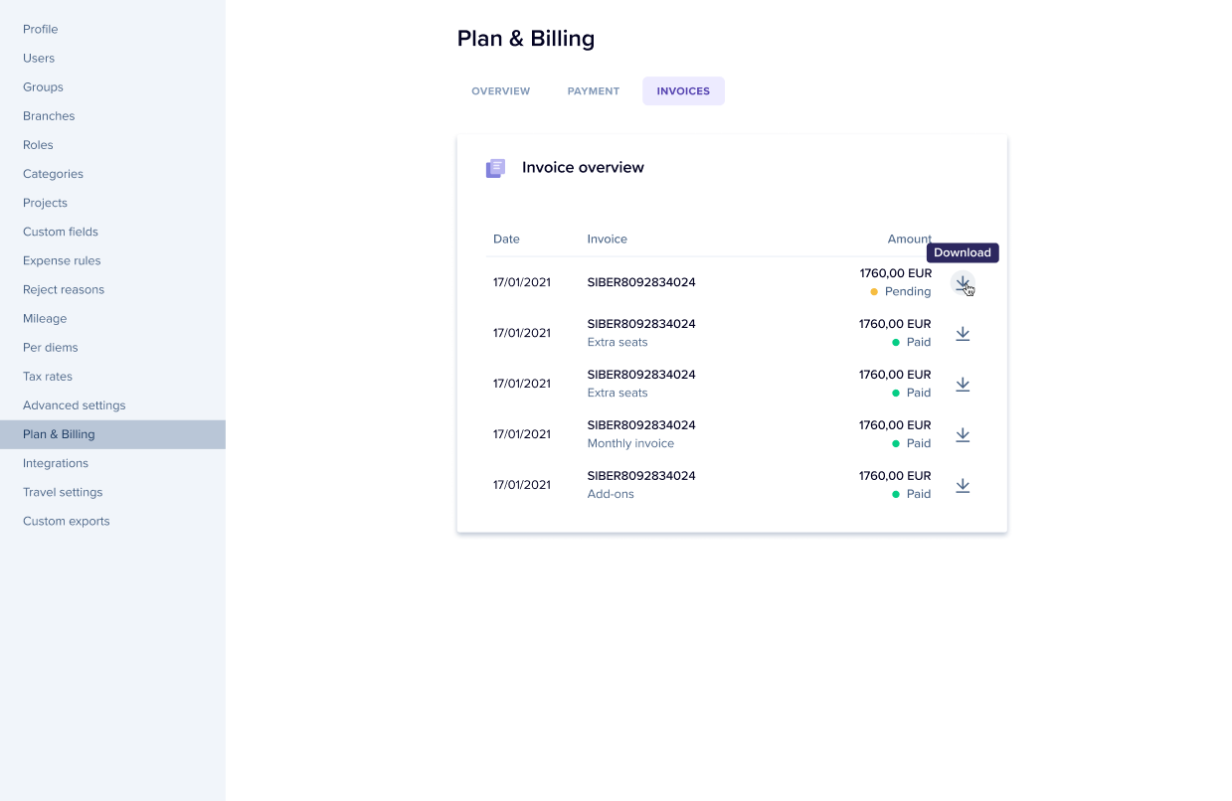Image resolution: width=1232 pixels, height=801 pixels.
Task: Download the second Extra seats invoice
Action: [962, 385]
